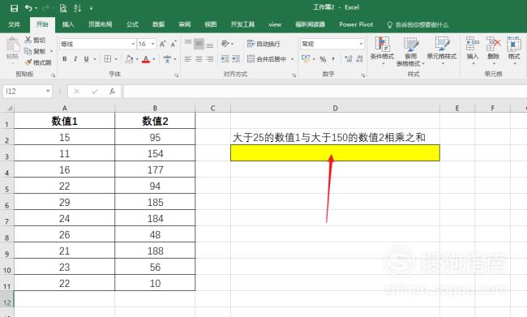This screenshot has height=317, width=527.
Task: Click Cell Styles icon
Action: 442,45
